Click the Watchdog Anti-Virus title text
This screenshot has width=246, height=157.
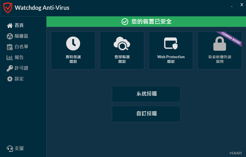click(x=42, y=8)
